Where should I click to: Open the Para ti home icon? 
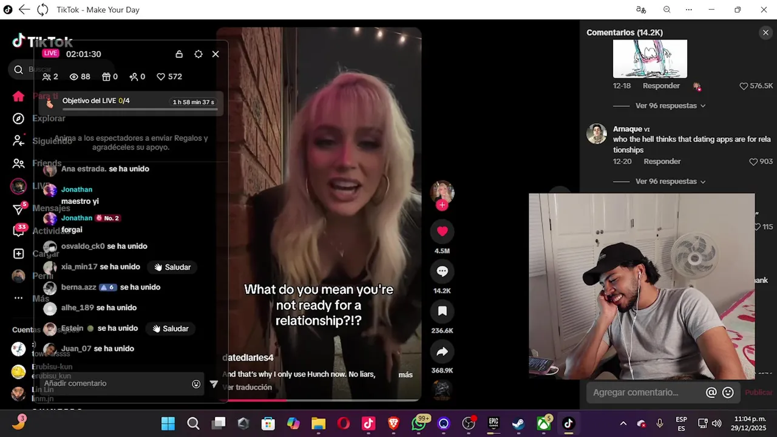point(19,96)
